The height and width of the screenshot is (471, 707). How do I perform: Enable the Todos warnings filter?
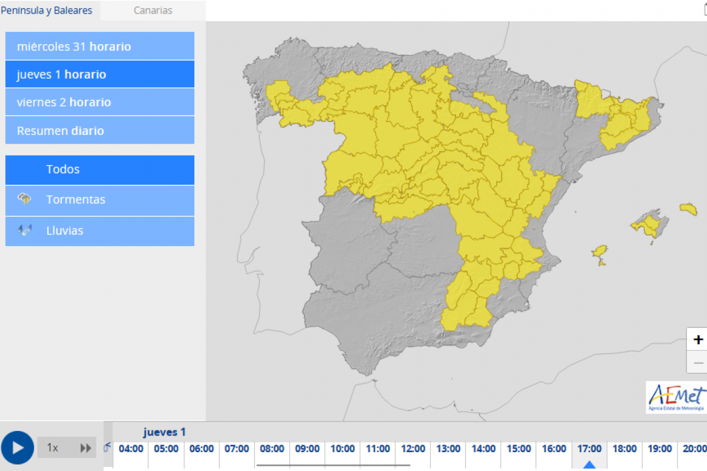click(x=100, y=170)
